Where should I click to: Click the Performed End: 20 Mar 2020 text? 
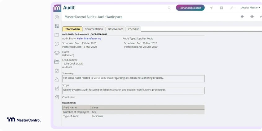coord(141,47)
